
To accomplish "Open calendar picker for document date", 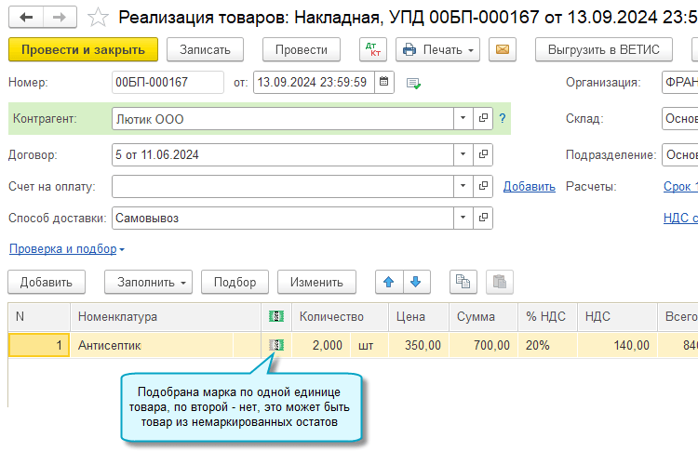I will (x=384, y=82).
